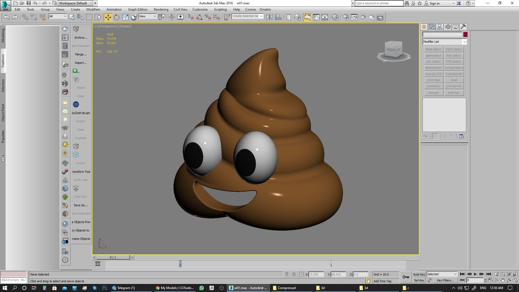Toggle Angle Snap
The height and width of the screenshot is (292, 519).
pos(199,17)
